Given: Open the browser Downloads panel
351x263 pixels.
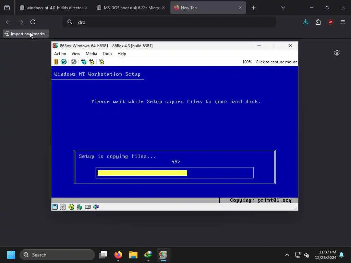Looking at the screenshot, I should coord(305,22).
